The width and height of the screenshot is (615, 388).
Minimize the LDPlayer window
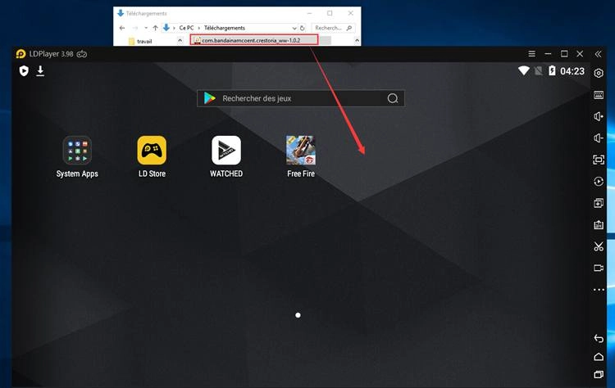coord(548,54)
